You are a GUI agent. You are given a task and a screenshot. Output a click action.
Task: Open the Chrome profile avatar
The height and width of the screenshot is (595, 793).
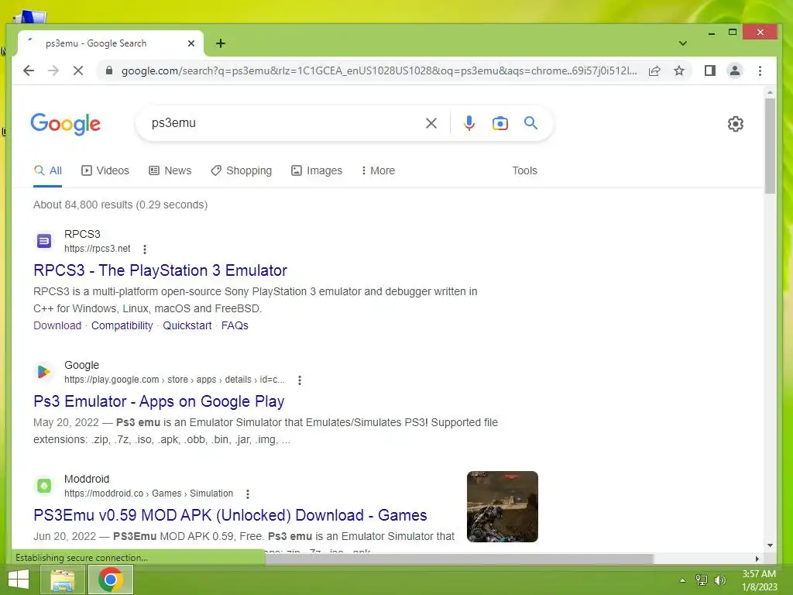pos(735,71)
